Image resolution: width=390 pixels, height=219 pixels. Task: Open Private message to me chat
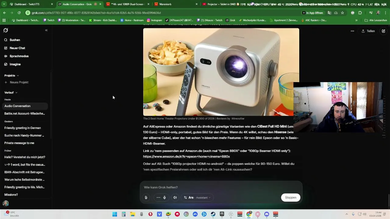point(25,143)
